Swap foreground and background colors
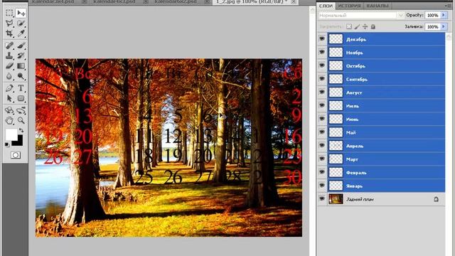 click(21, 130)
